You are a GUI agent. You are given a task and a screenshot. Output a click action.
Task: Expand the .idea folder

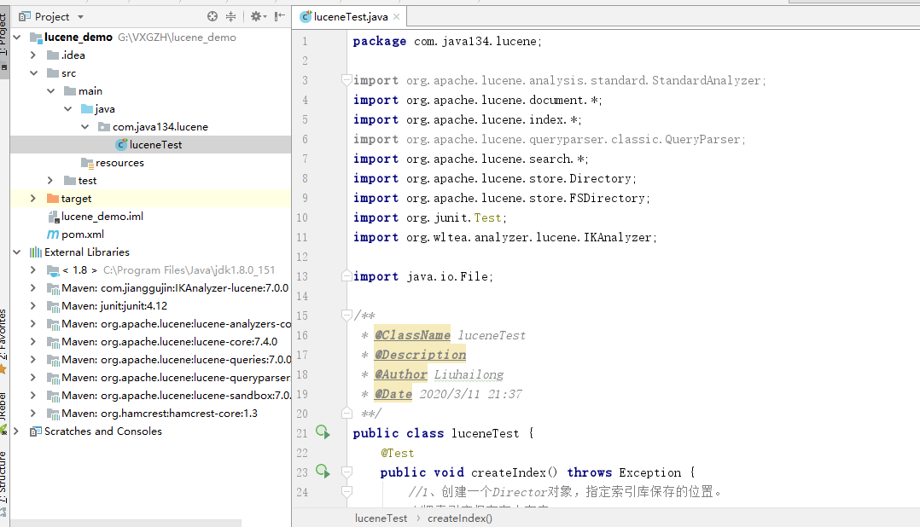(x=33, y=55)
